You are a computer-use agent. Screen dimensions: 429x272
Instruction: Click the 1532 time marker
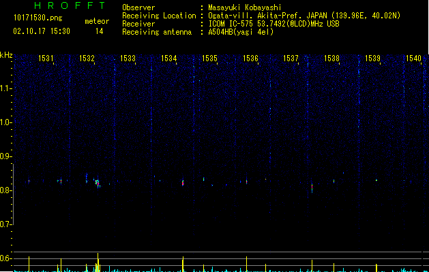tap(87, 58)
